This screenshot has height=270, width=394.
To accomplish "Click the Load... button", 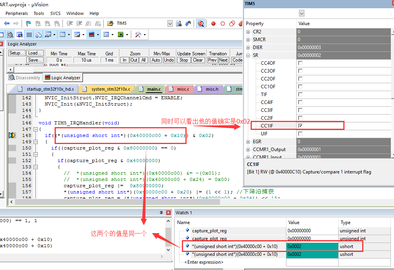I will [35, 53].
